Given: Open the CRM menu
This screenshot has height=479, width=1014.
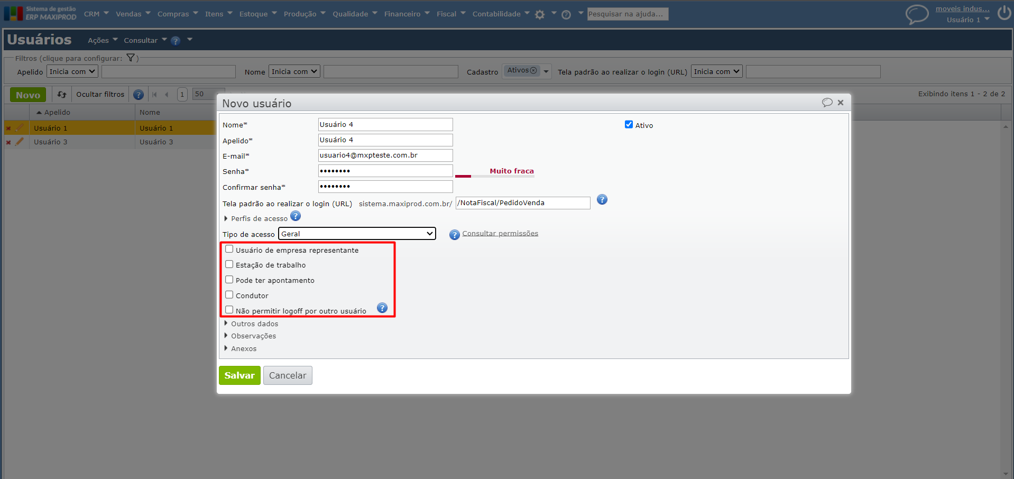Looking at the screenshot, I should point(96,14).
